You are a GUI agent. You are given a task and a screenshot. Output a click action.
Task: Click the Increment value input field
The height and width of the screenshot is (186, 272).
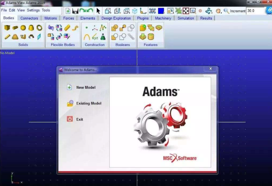coord(256,11)
